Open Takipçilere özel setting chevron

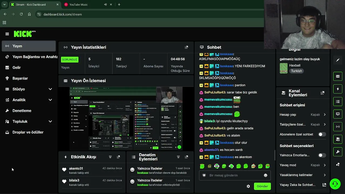pyautogui.click(x=325, y=124)
